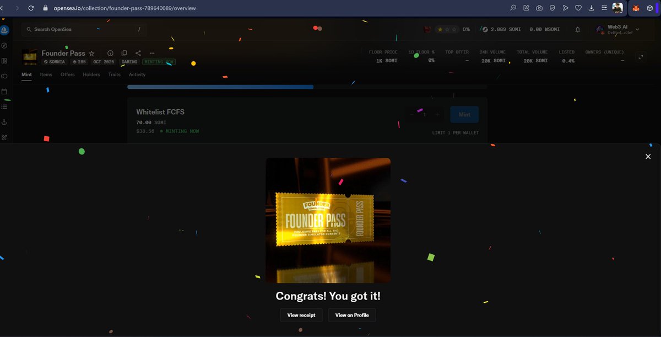Open the browser note edit icon

[526, 8]
